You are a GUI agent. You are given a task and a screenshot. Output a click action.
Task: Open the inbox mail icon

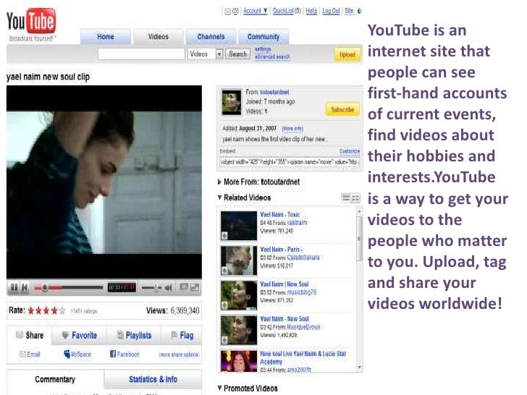pyautogui.click(x=228, y=11)
